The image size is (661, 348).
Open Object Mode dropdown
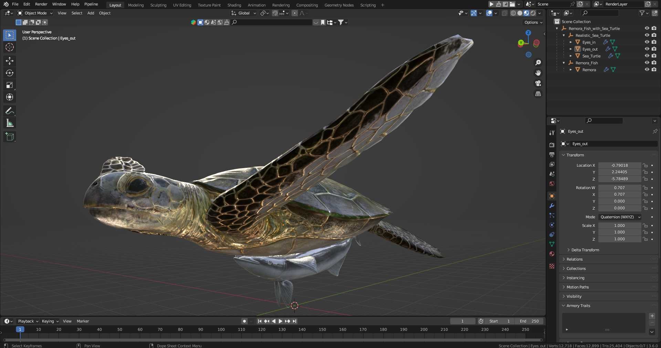(x=35, y=13)
